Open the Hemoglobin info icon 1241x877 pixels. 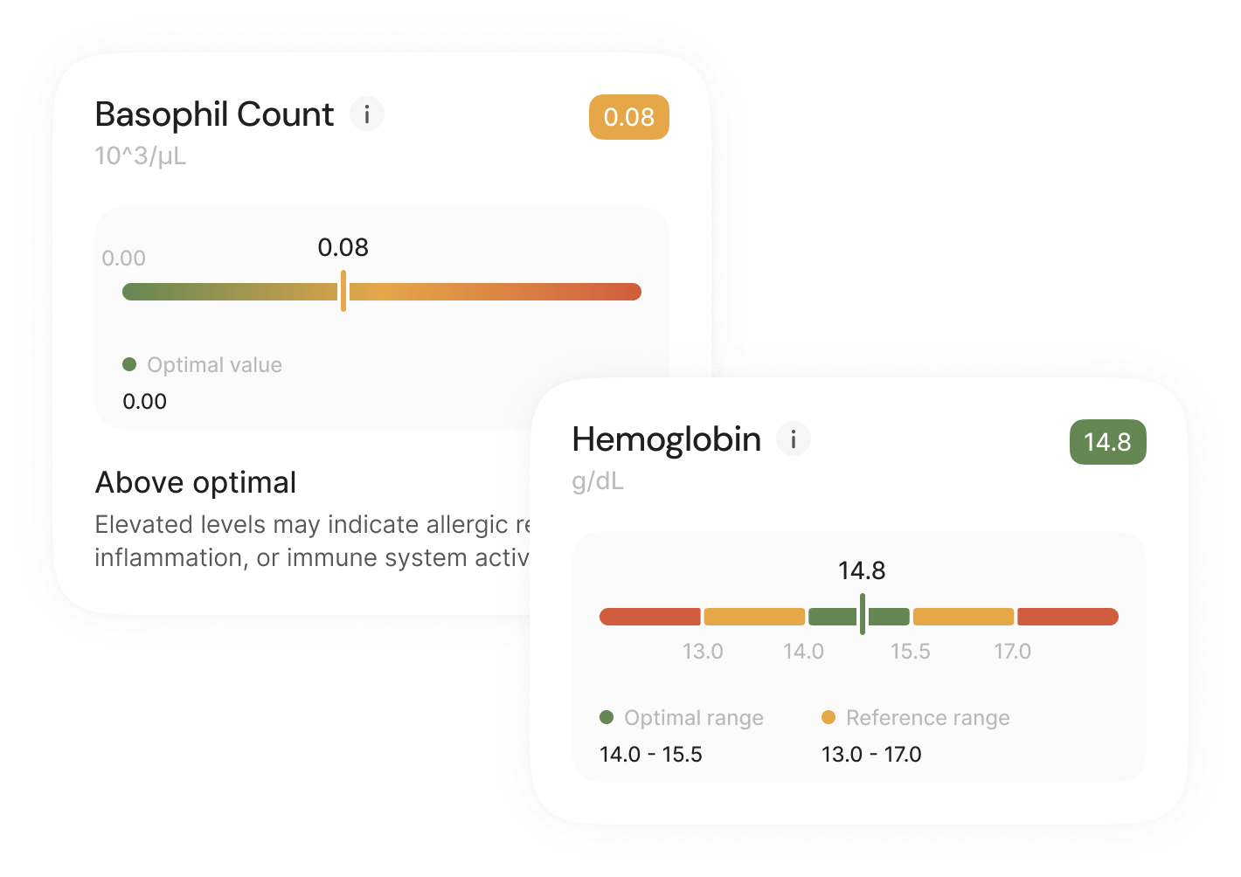tap(794, 438)
